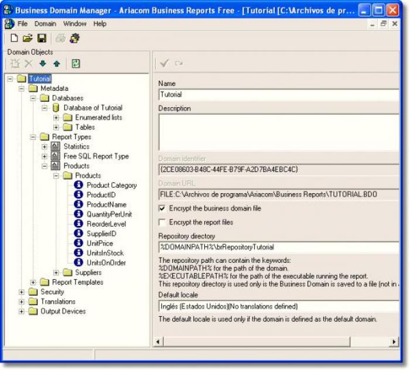The width and height of the screenshot is (410, 370).
Task: Restore the inner document window
Action: point(383,24)
